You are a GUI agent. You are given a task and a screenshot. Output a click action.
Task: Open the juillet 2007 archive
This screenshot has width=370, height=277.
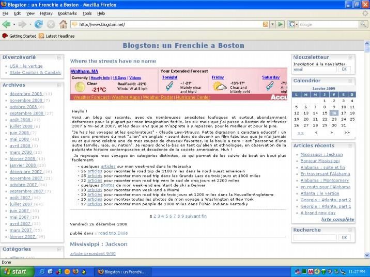point(22,204)
